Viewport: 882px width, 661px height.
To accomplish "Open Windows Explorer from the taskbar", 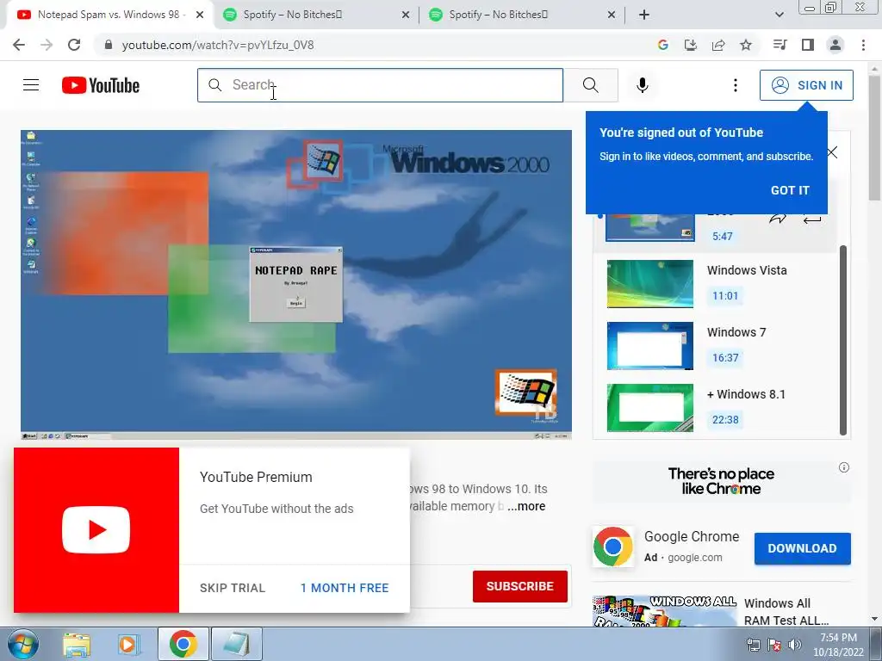I will pos(77,644).
